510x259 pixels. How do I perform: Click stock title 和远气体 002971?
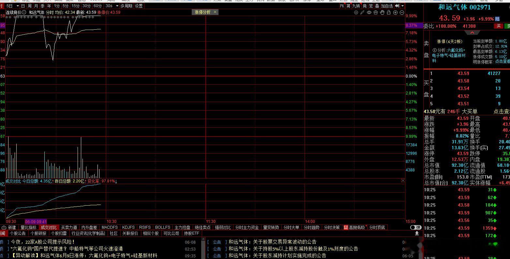click(x=464, y=7)
